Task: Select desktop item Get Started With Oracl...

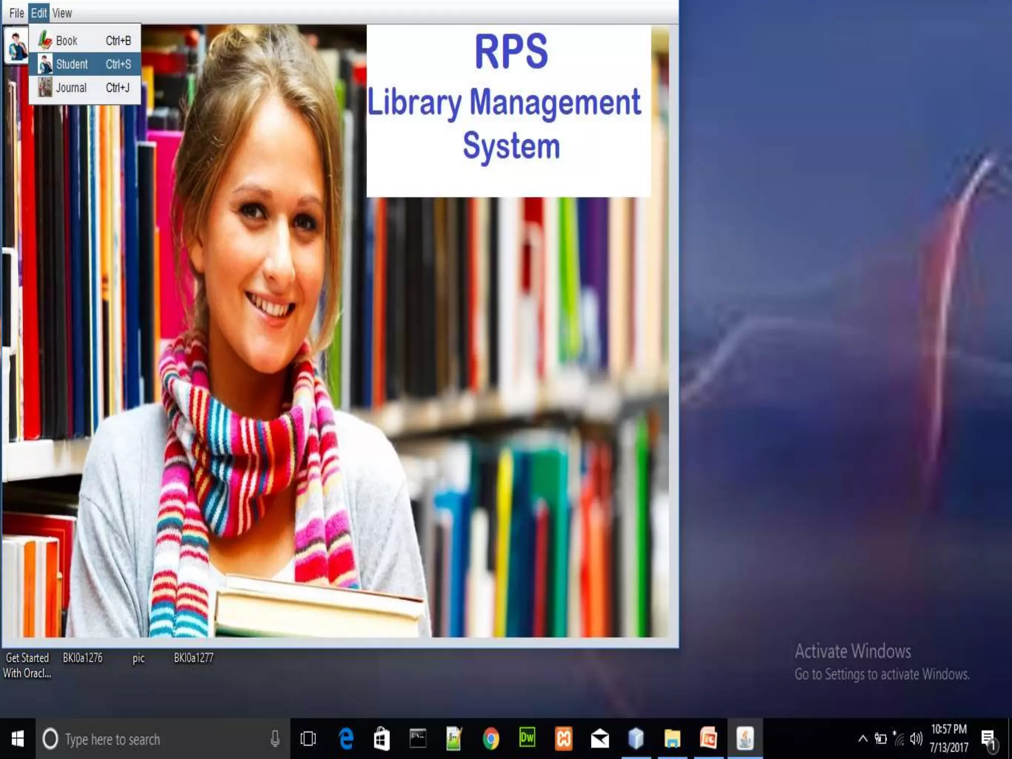Action: tap(27, 666)
